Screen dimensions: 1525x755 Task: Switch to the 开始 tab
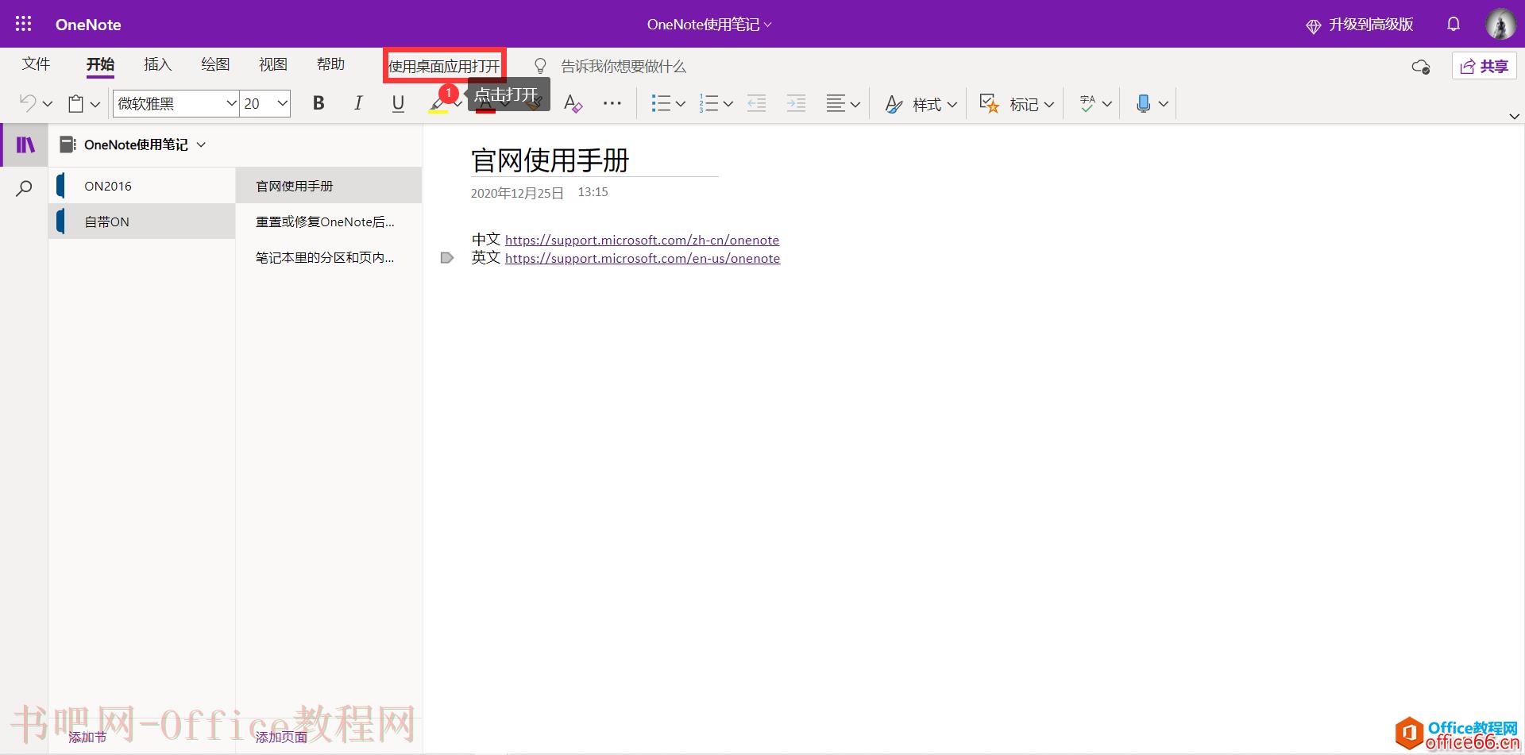[100, 64]
